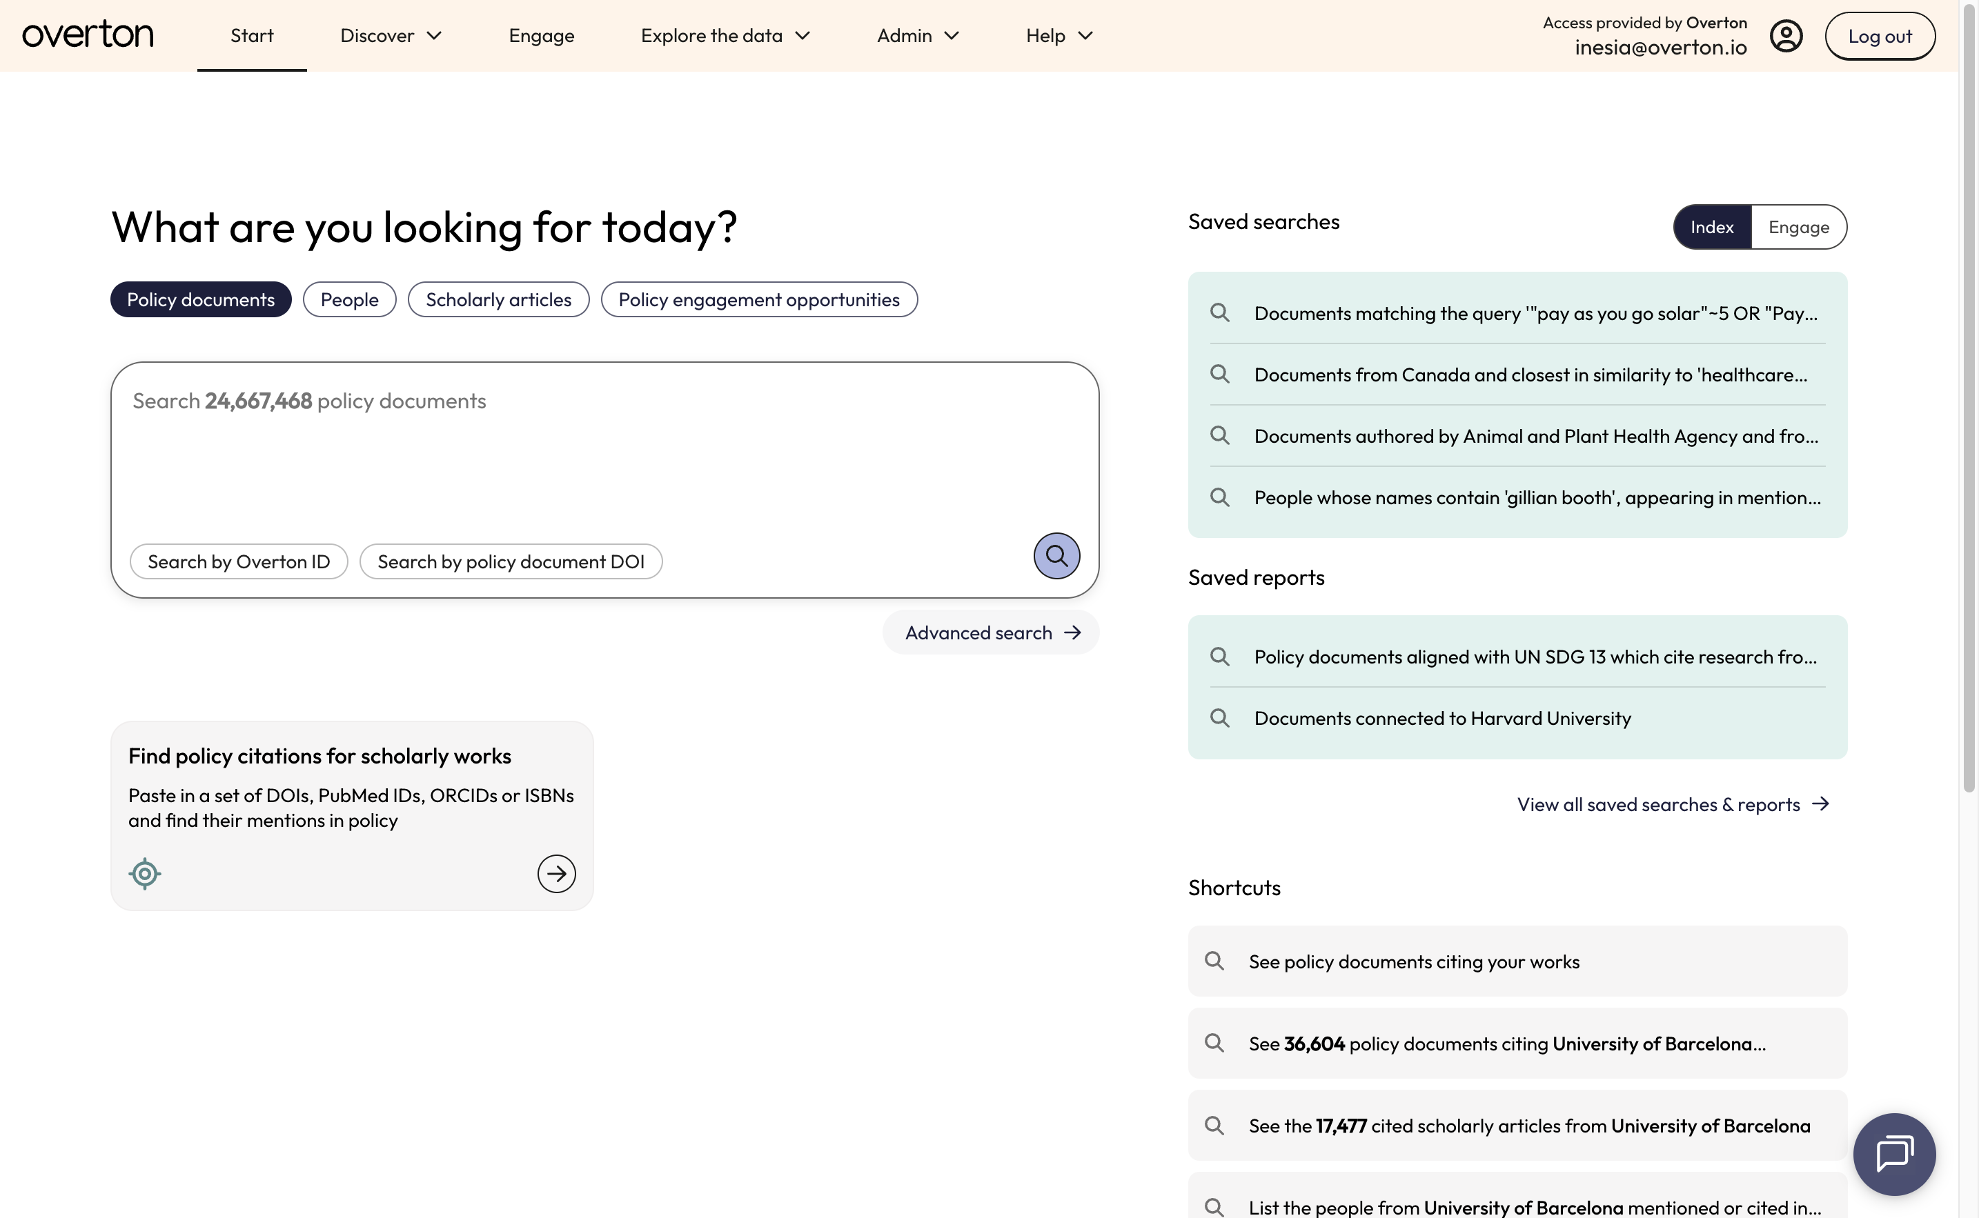Select the Policy documents search type
This screenshot has height=1218, width=1979.
[x=201, y=299]
